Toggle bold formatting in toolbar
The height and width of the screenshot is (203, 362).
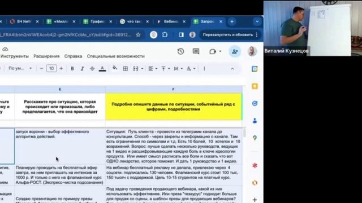[72, 69]
